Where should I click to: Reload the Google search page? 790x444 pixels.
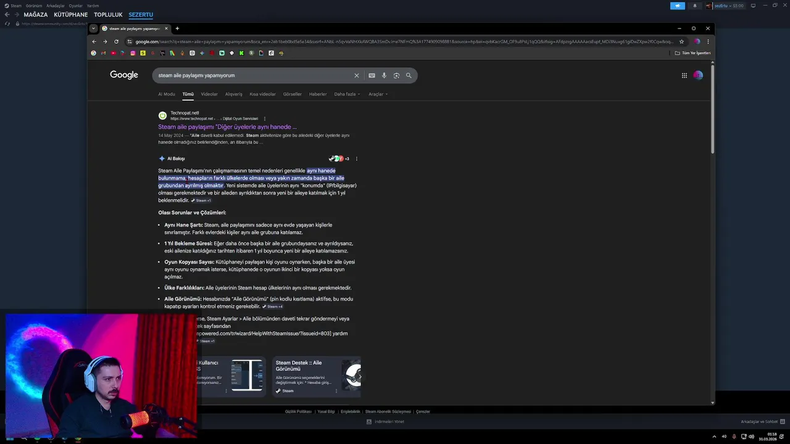[116, 41]
